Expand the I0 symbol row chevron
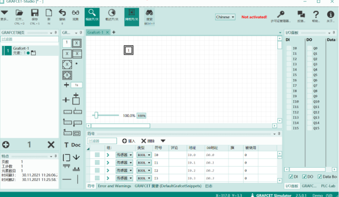The height and width of the screenshot is (197, 339). [108, 155]
